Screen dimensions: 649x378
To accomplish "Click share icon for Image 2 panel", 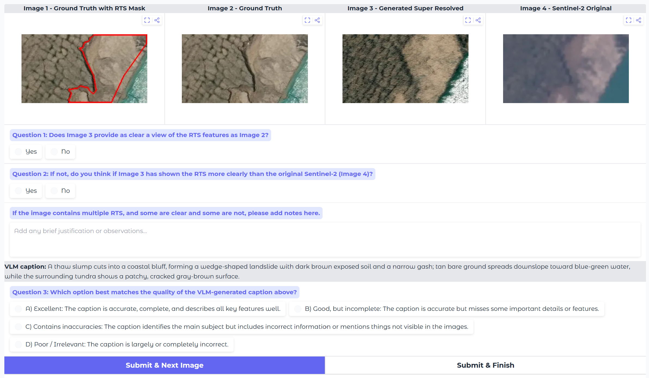I will tap(317, 20).
